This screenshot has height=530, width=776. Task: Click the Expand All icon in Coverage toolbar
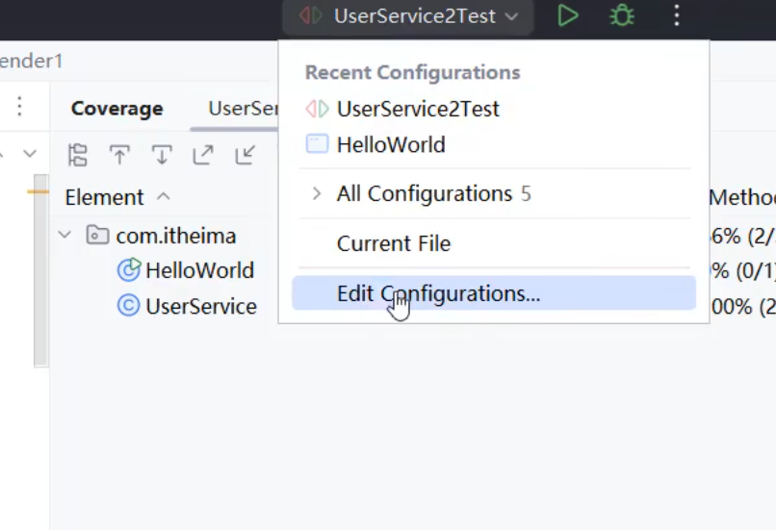pyautogui.click(x=203, y=155)
